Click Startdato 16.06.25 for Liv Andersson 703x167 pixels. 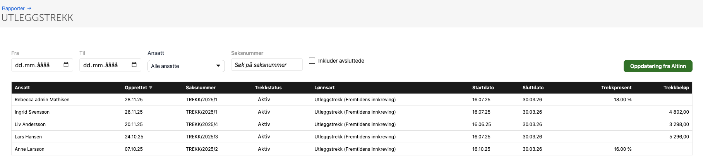point(482,124)
